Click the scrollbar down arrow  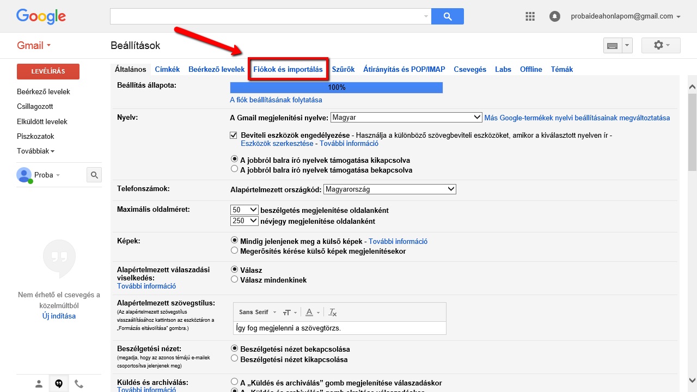click(x=692, y=380)
